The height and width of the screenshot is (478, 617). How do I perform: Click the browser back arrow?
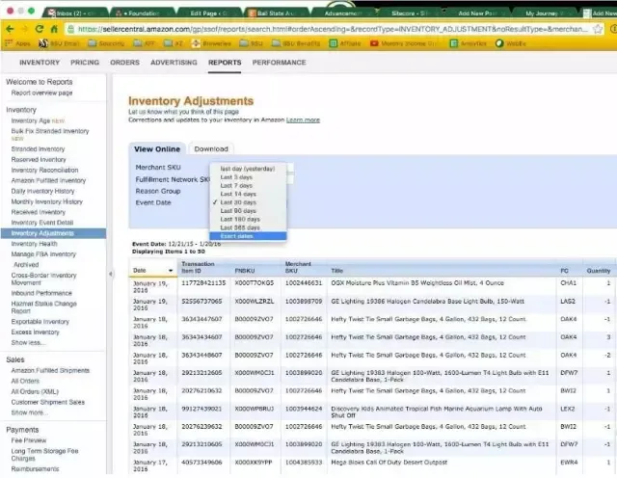pyautogui.click(x=10, y=29)
